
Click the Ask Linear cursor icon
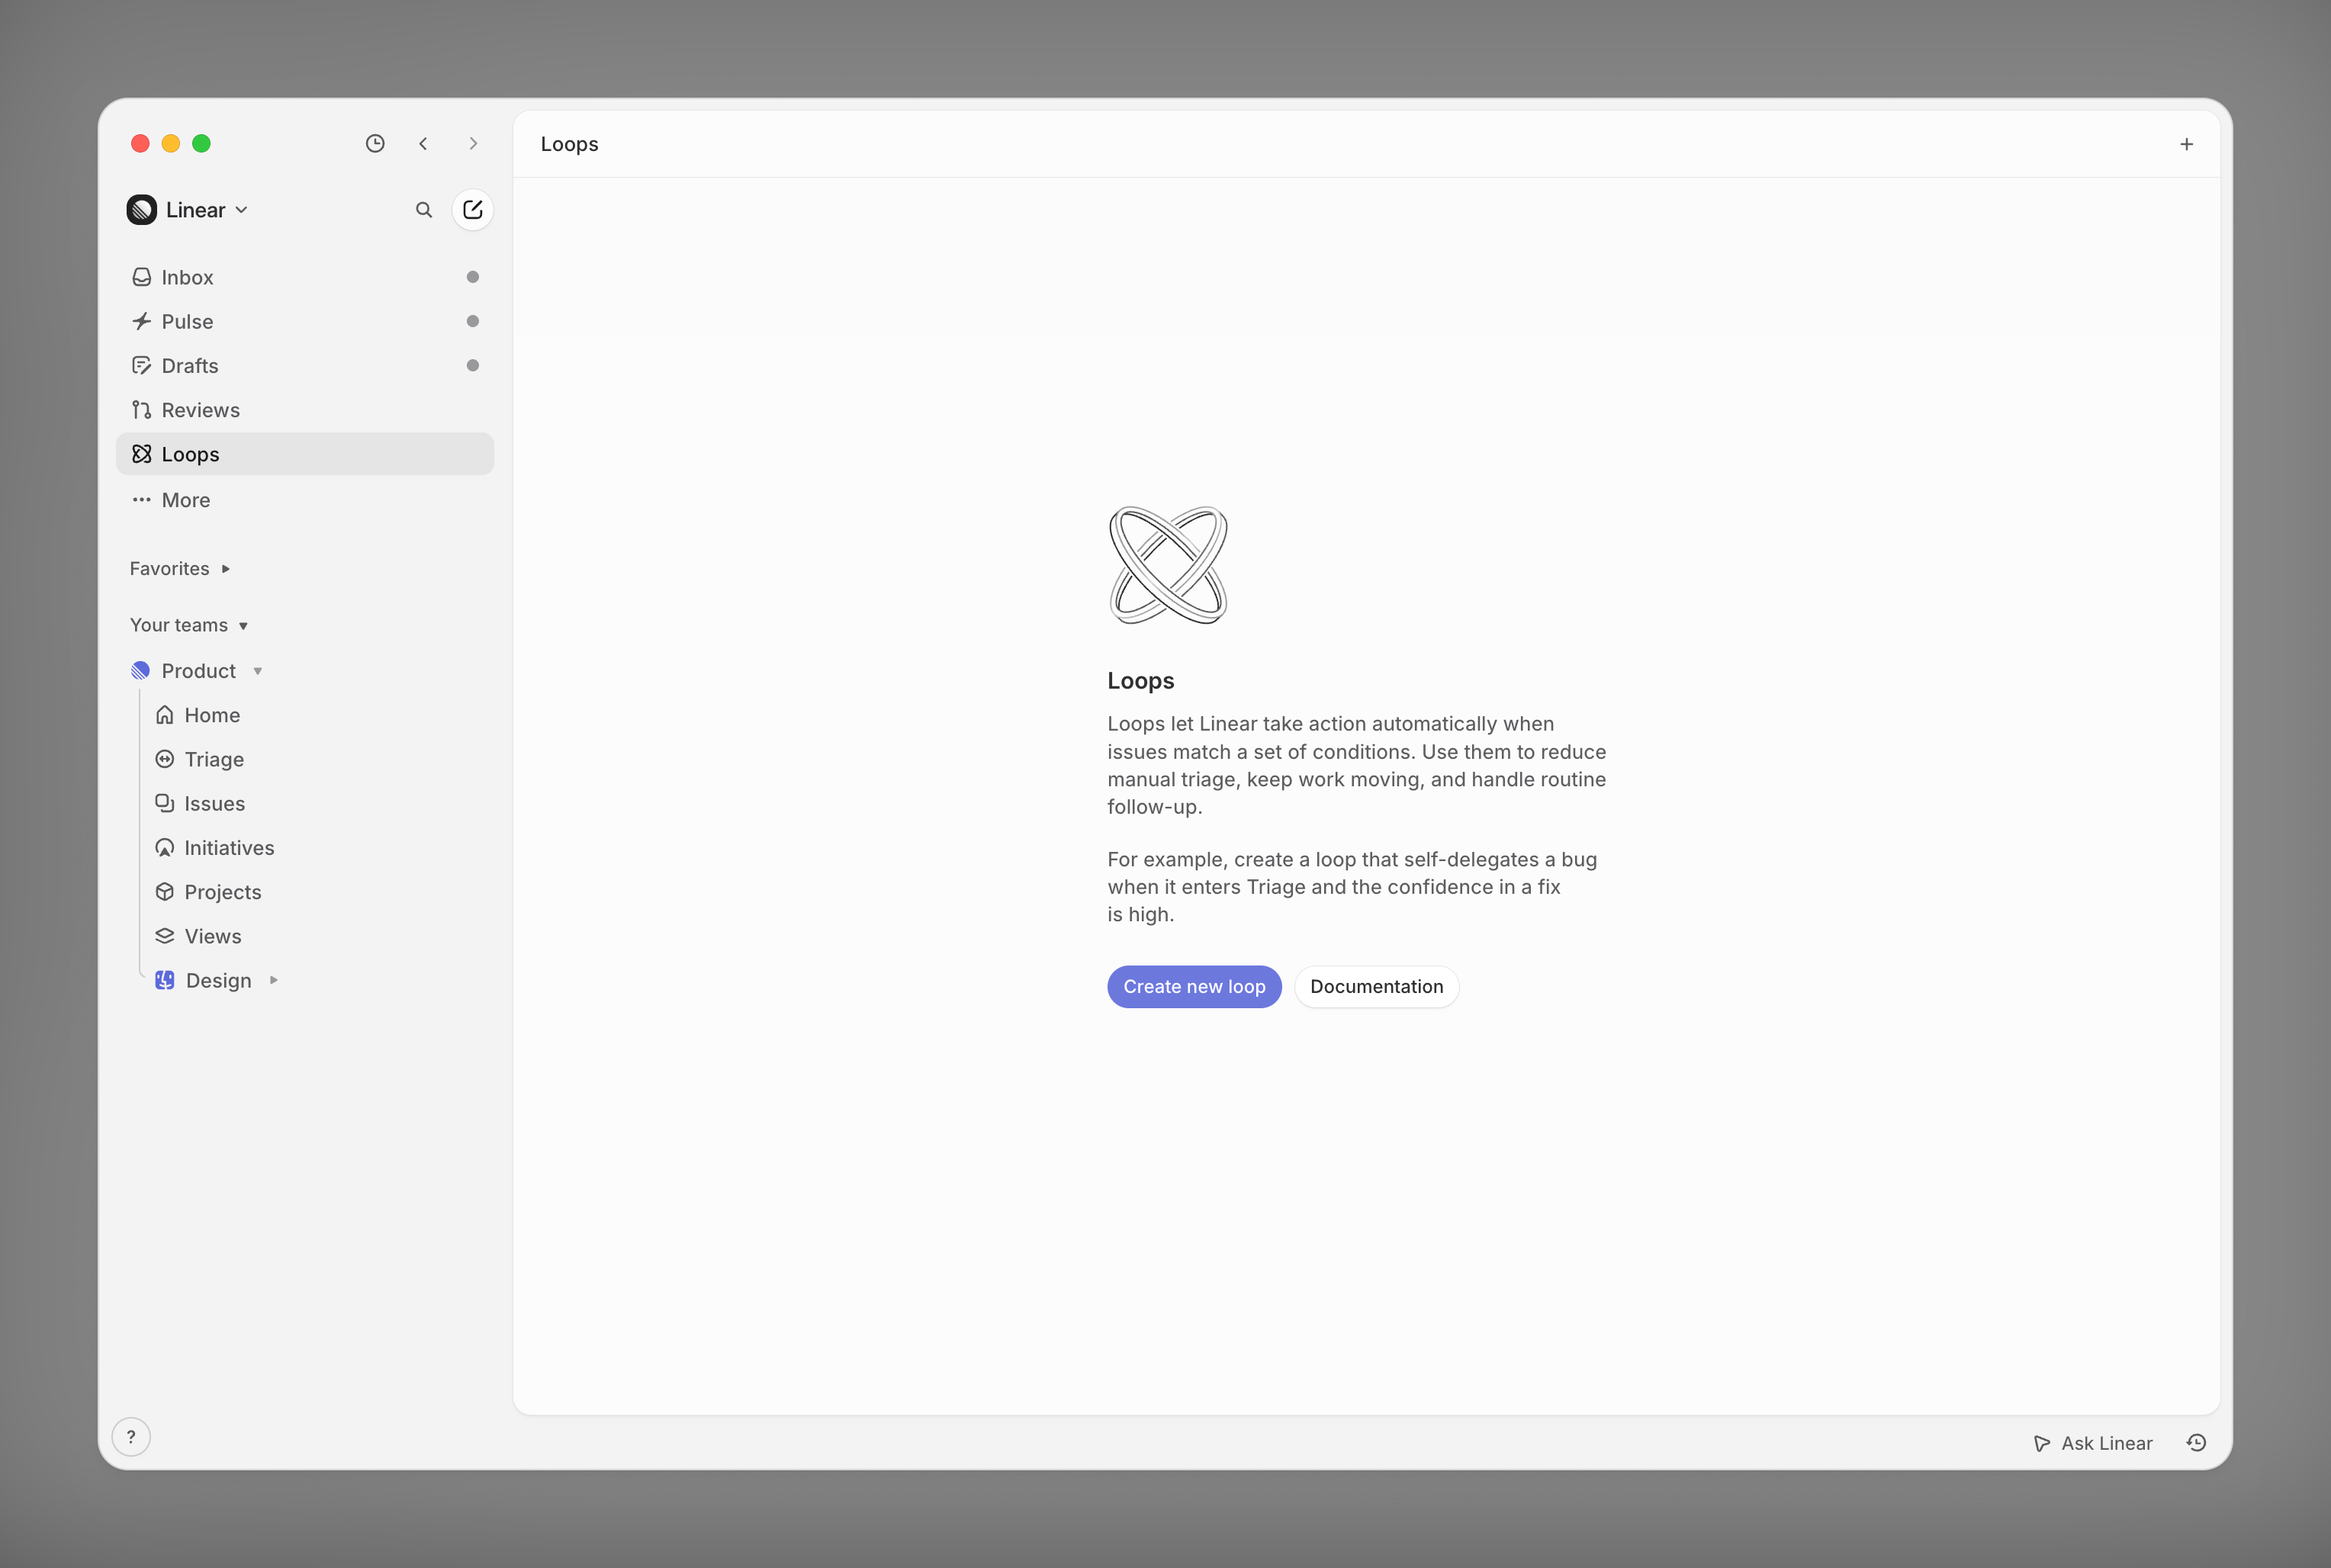2042,1443
